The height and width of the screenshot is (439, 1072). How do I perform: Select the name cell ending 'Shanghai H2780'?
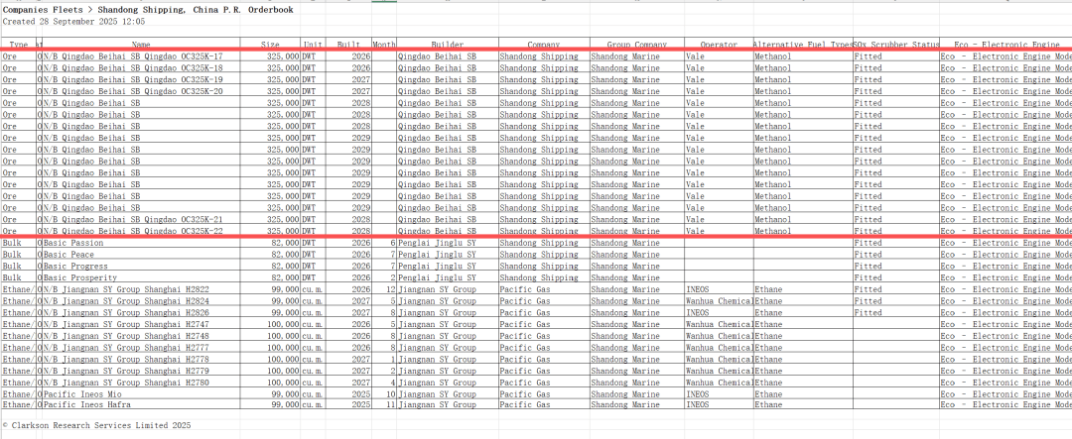141,383
